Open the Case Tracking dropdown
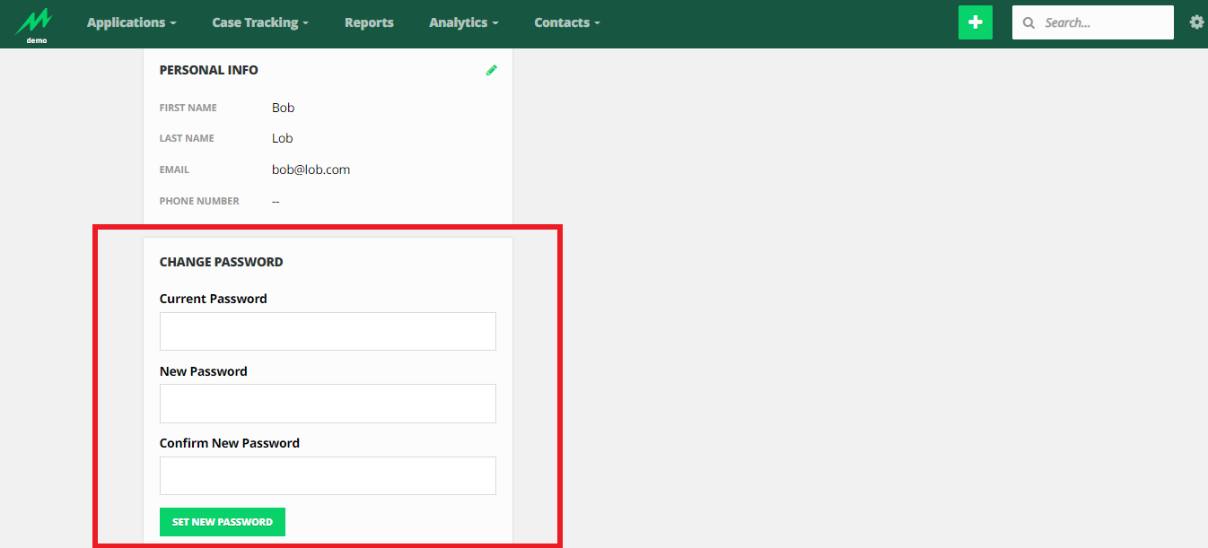1208x548 pixels. tap(259, 22)
